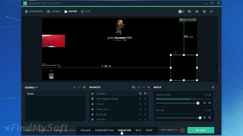Screen dimensions: 243x136
Task: Hide the Event List source
Action: 145,114
